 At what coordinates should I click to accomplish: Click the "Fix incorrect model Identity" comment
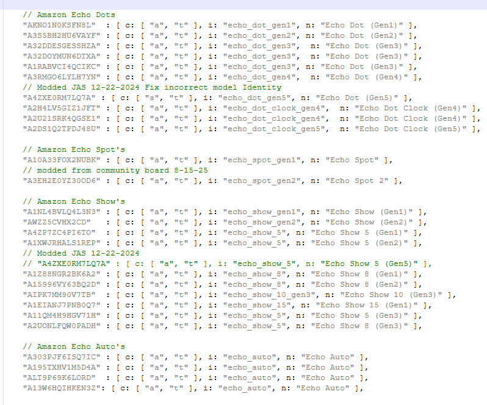(x=213, y=87)
